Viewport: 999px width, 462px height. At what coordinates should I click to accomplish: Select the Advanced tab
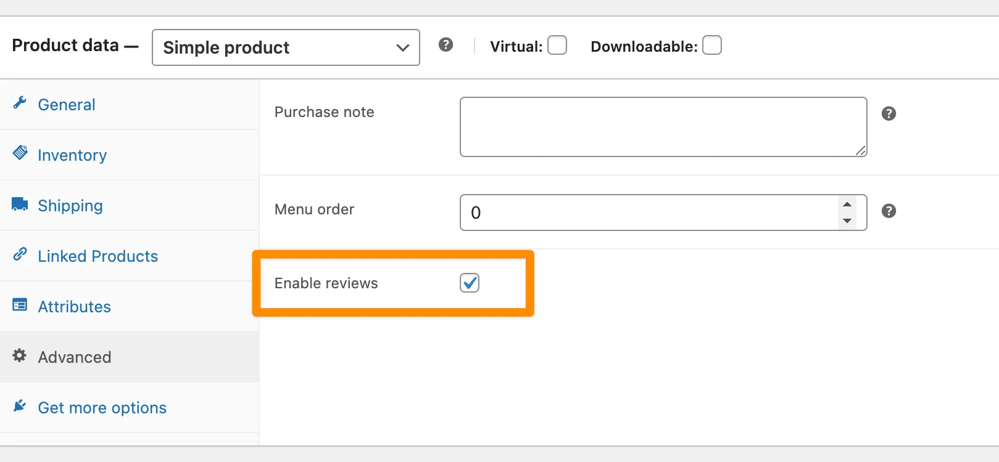[x=129, y=357]
